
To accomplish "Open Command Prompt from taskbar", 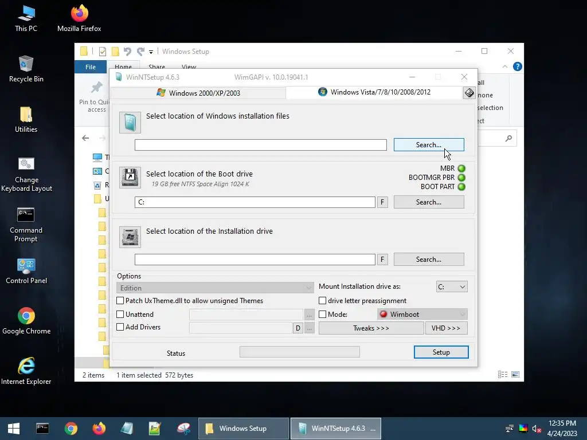I will pyautogui.click(x=42, y=429).
